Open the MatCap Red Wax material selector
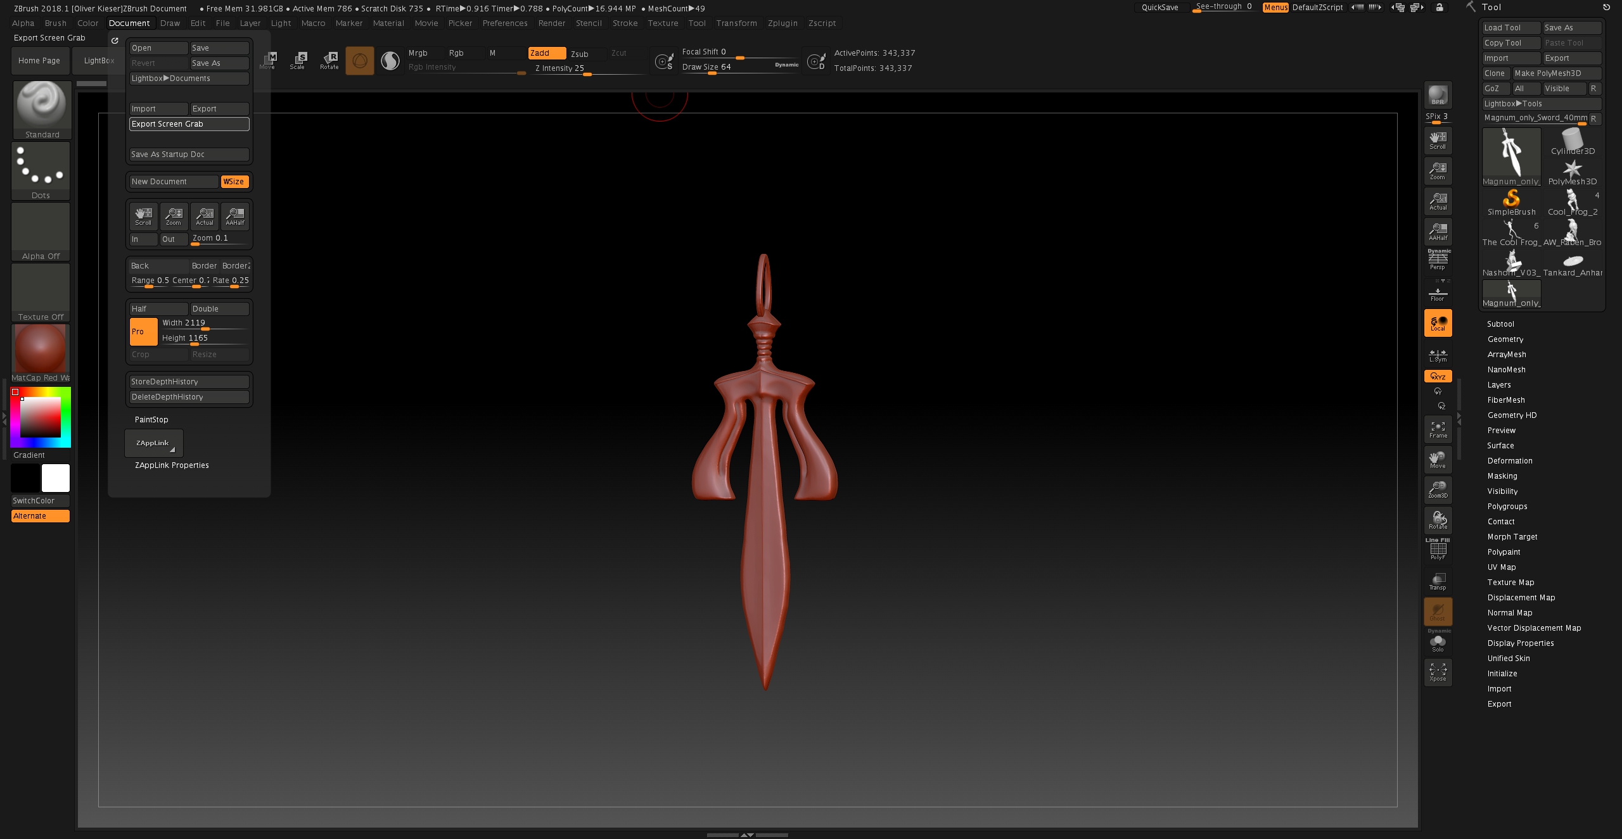This screenshot has width=1622, height=839. click(x=41, y=353)
